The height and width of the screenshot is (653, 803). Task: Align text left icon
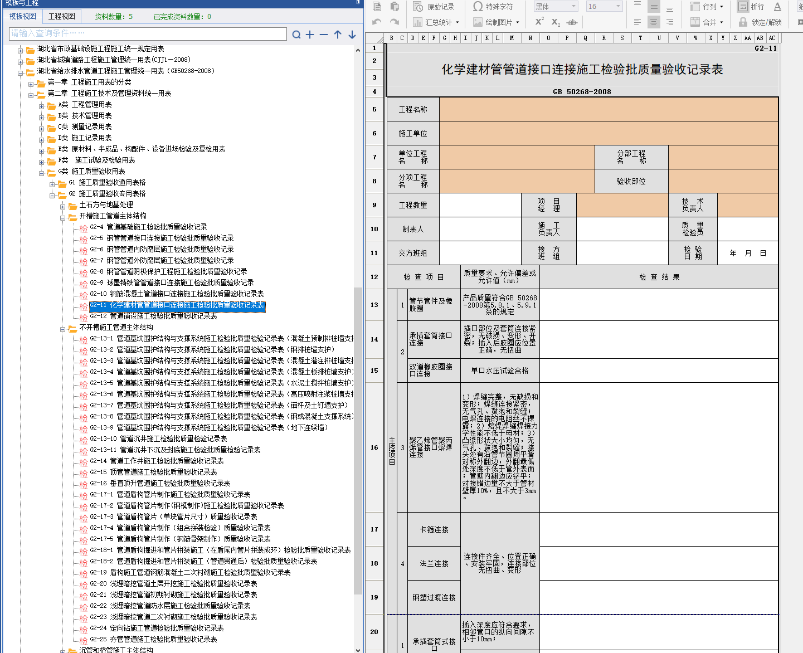(x=637, y=22)
